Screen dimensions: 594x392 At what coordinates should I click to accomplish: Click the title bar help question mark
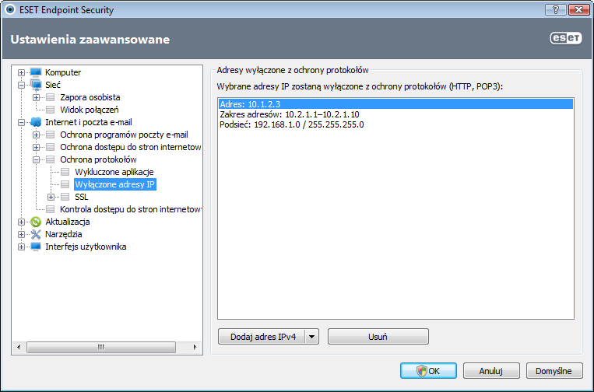(555, 9)
